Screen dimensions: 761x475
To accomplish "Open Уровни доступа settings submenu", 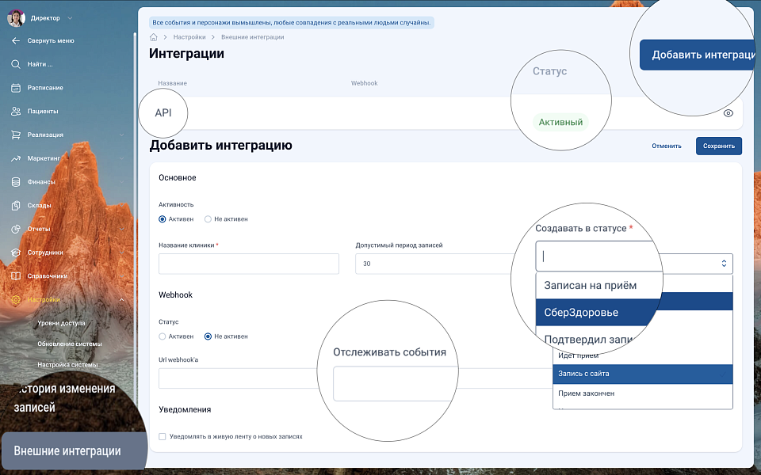I will [x=61, y=323].
